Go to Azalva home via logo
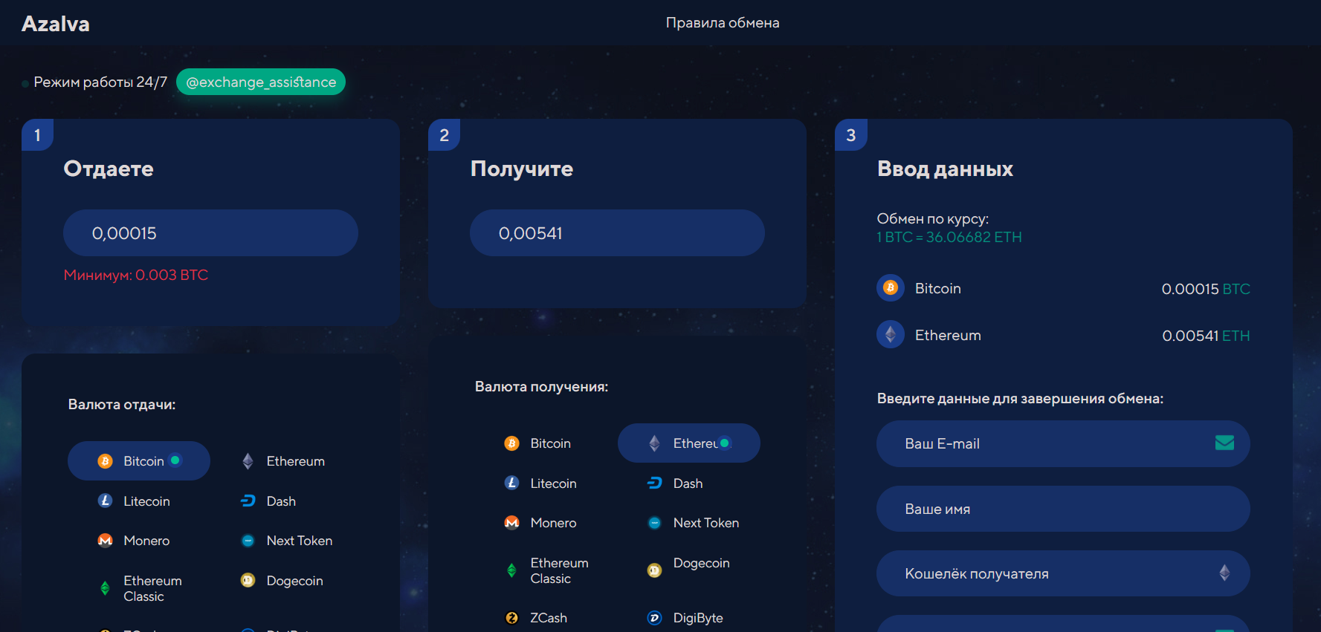This screenshot has width=1321, height=632. (x=56, y=24)
